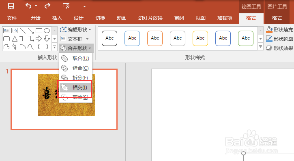The width and height of the screenshot is (294, 161).
Task: Expand the shape styles gallery
Action: 260,47
